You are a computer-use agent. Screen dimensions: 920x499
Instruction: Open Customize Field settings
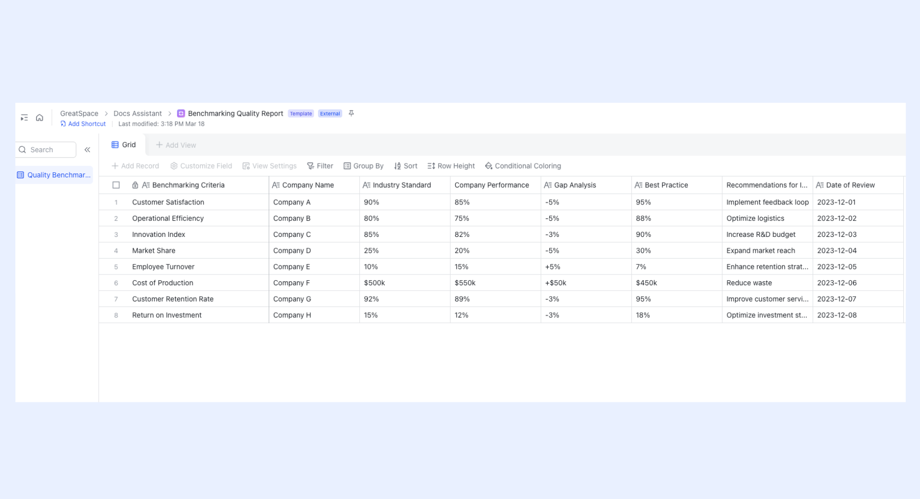pyautogui.click(x=201, y=166)
